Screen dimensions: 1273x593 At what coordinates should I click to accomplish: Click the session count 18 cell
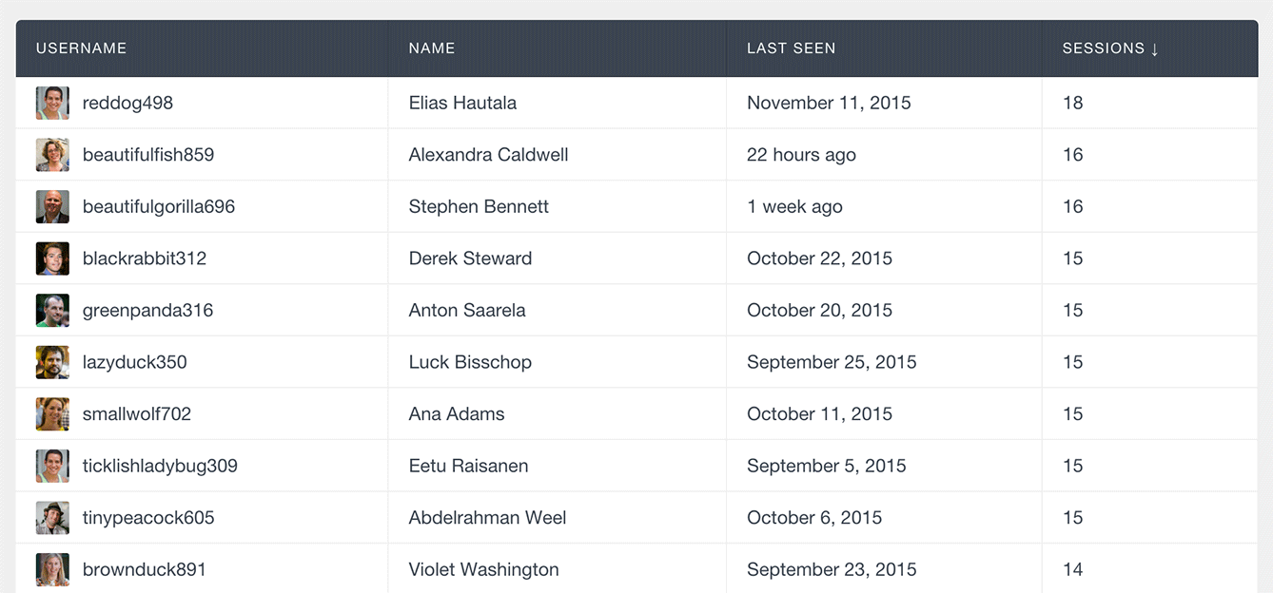pyautogui.click(x=1149, y=103)
